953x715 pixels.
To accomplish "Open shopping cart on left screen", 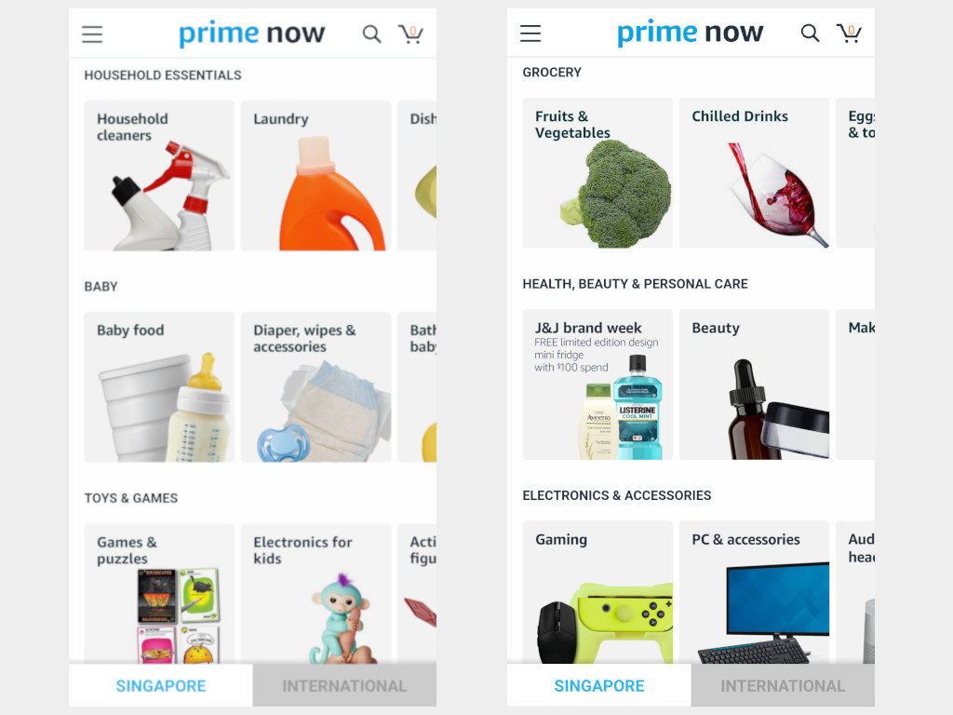I will point(410,34).
